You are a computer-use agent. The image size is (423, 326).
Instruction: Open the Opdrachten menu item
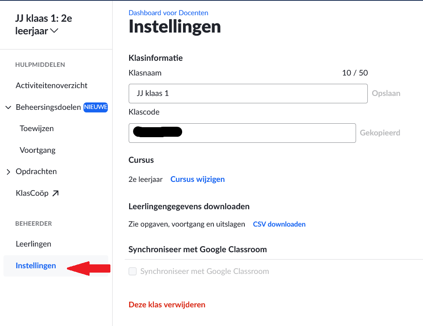(x=36, y=171)
